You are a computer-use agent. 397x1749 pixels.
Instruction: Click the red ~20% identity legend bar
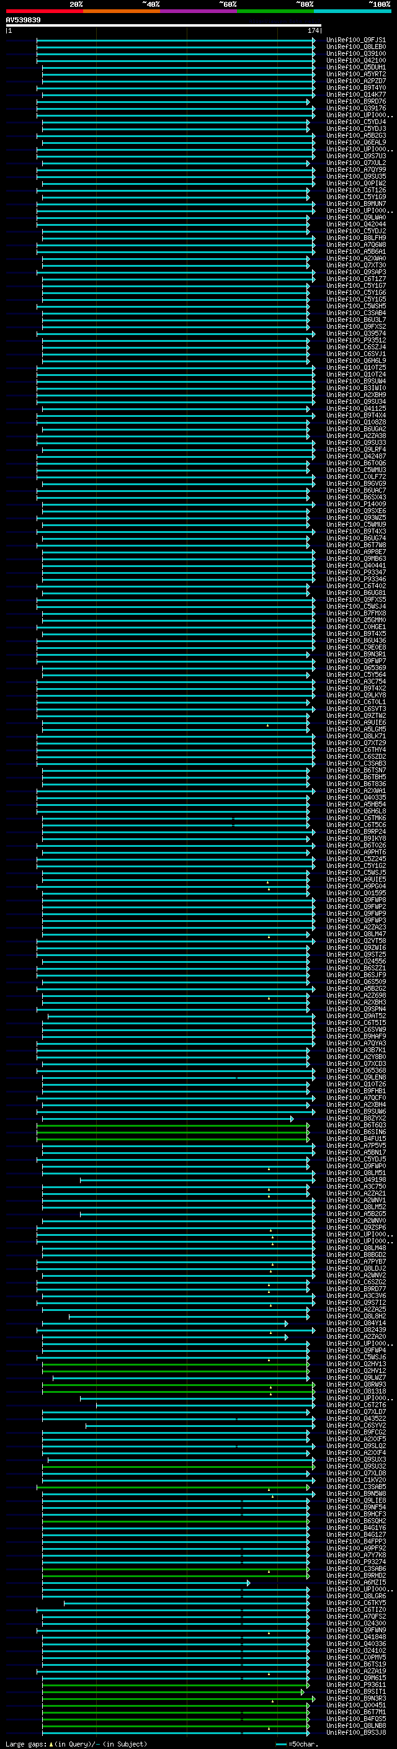coord(44,11)
